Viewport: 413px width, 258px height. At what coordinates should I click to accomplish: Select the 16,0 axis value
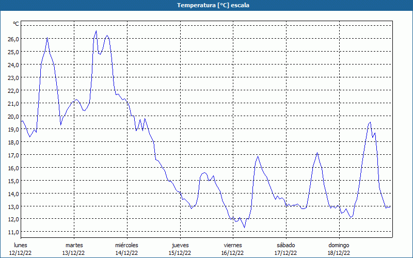coord(13,168)
